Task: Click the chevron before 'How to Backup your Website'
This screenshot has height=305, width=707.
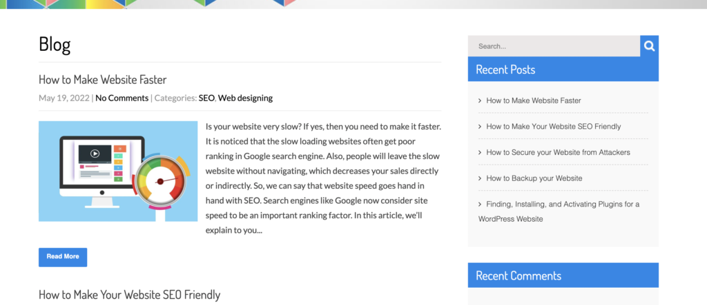Action: pyautogui.click(x=480, y=178)
